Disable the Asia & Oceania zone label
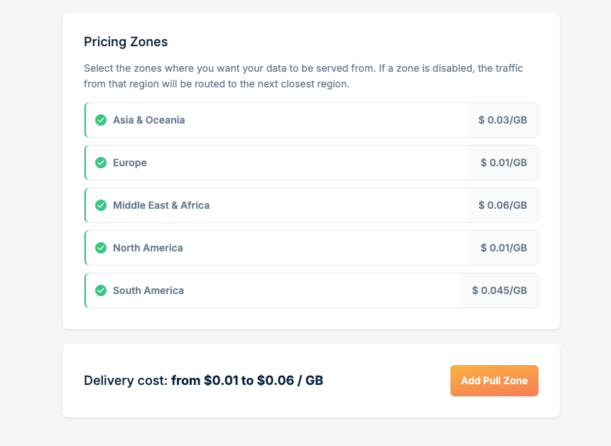Image resolution: width=611 pixels, height=446 pixels. point(148,120)
